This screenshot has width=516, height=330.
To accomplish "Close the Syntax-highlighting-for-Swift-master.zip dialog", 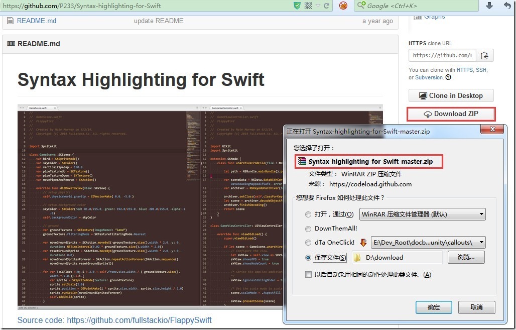I will pyautogui.click(x=492, y=129).
